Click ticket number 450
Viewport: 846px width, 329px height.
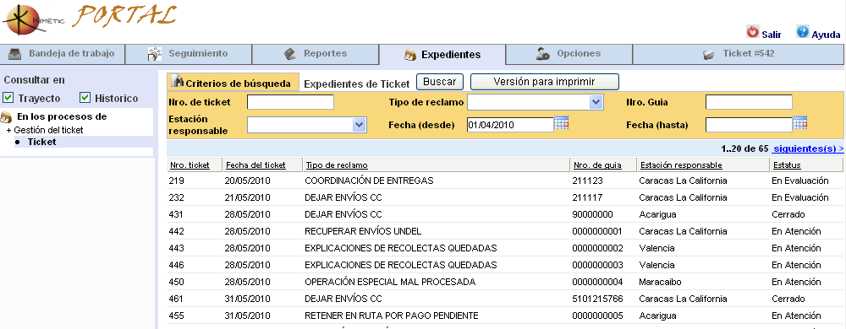[x=176, y=282]
